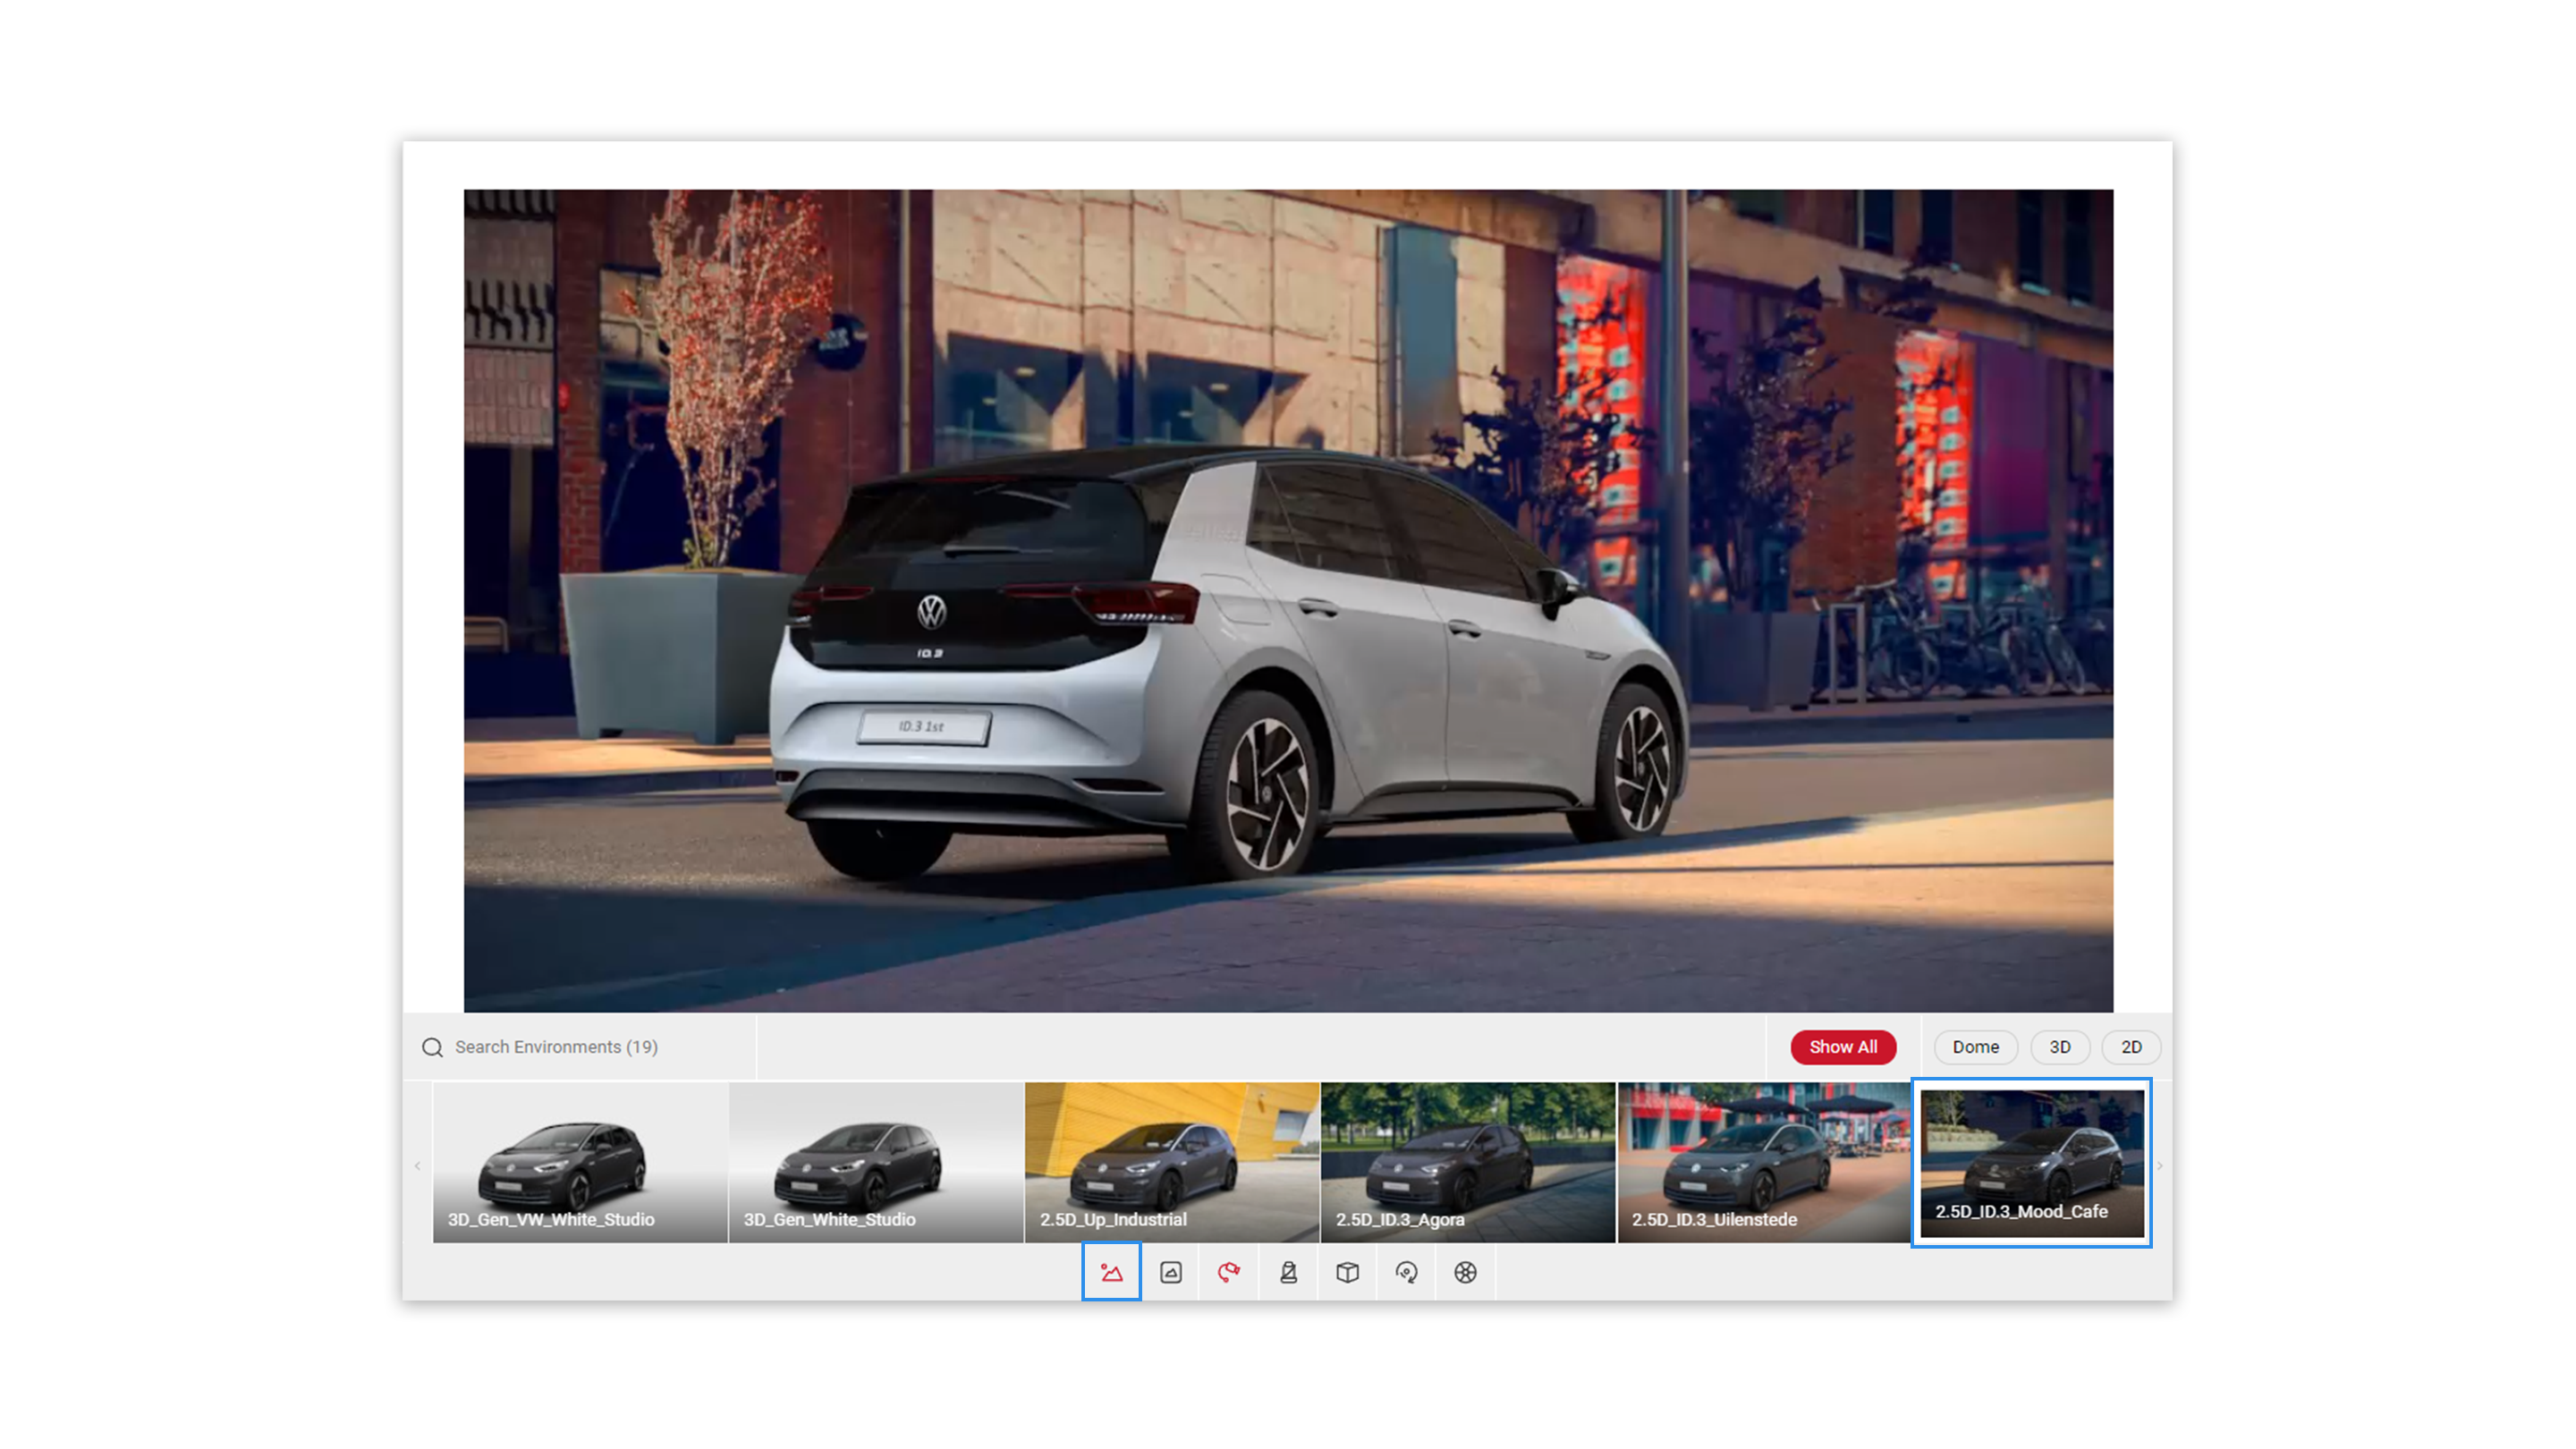Open the car seat interior icon
The image size is (2576, 1449).
(1288, 1272)
